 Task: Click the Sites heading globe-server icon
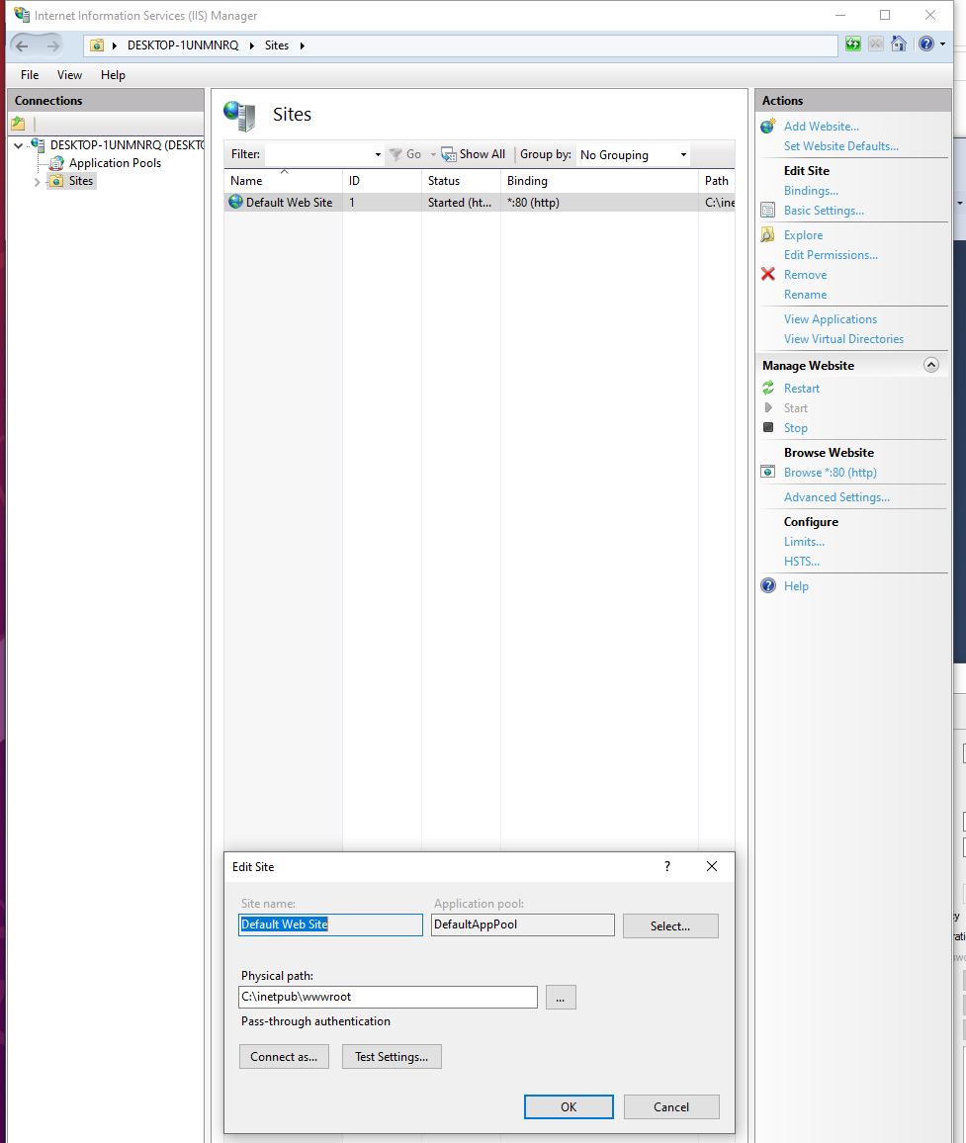click(x=240, y=116)
